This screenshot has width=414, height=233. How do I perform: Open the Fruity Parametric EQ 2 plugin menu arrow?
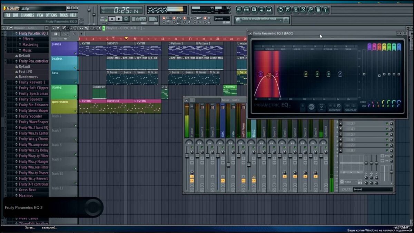click(x=250, y=33)
